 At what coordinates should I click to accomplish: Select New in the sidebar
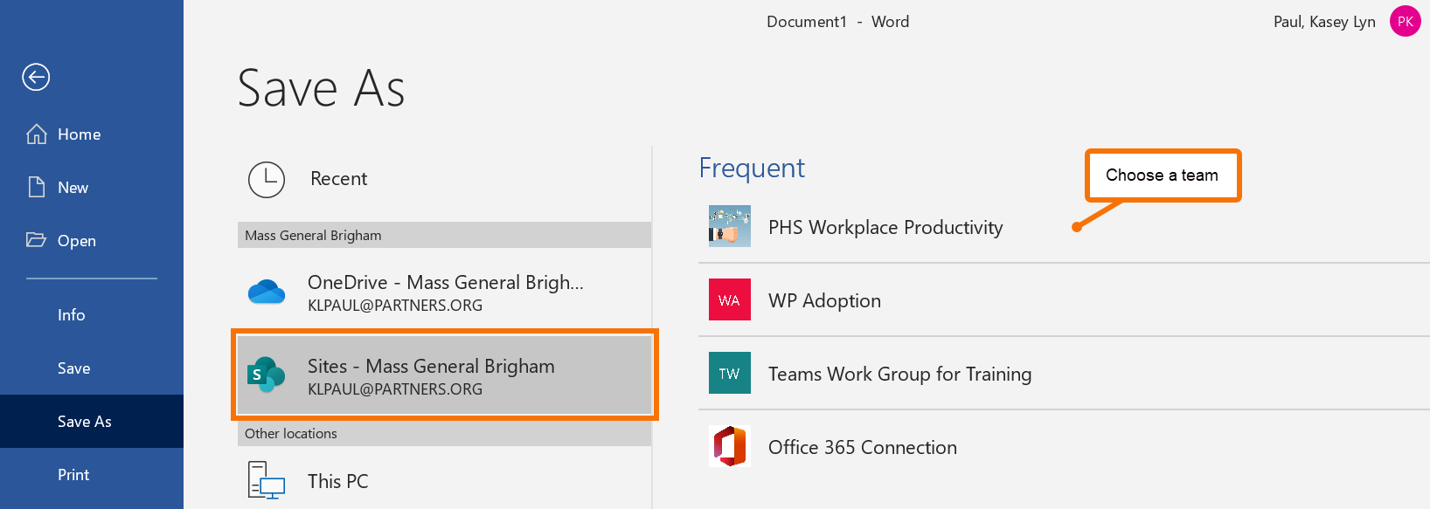[92, 188]
